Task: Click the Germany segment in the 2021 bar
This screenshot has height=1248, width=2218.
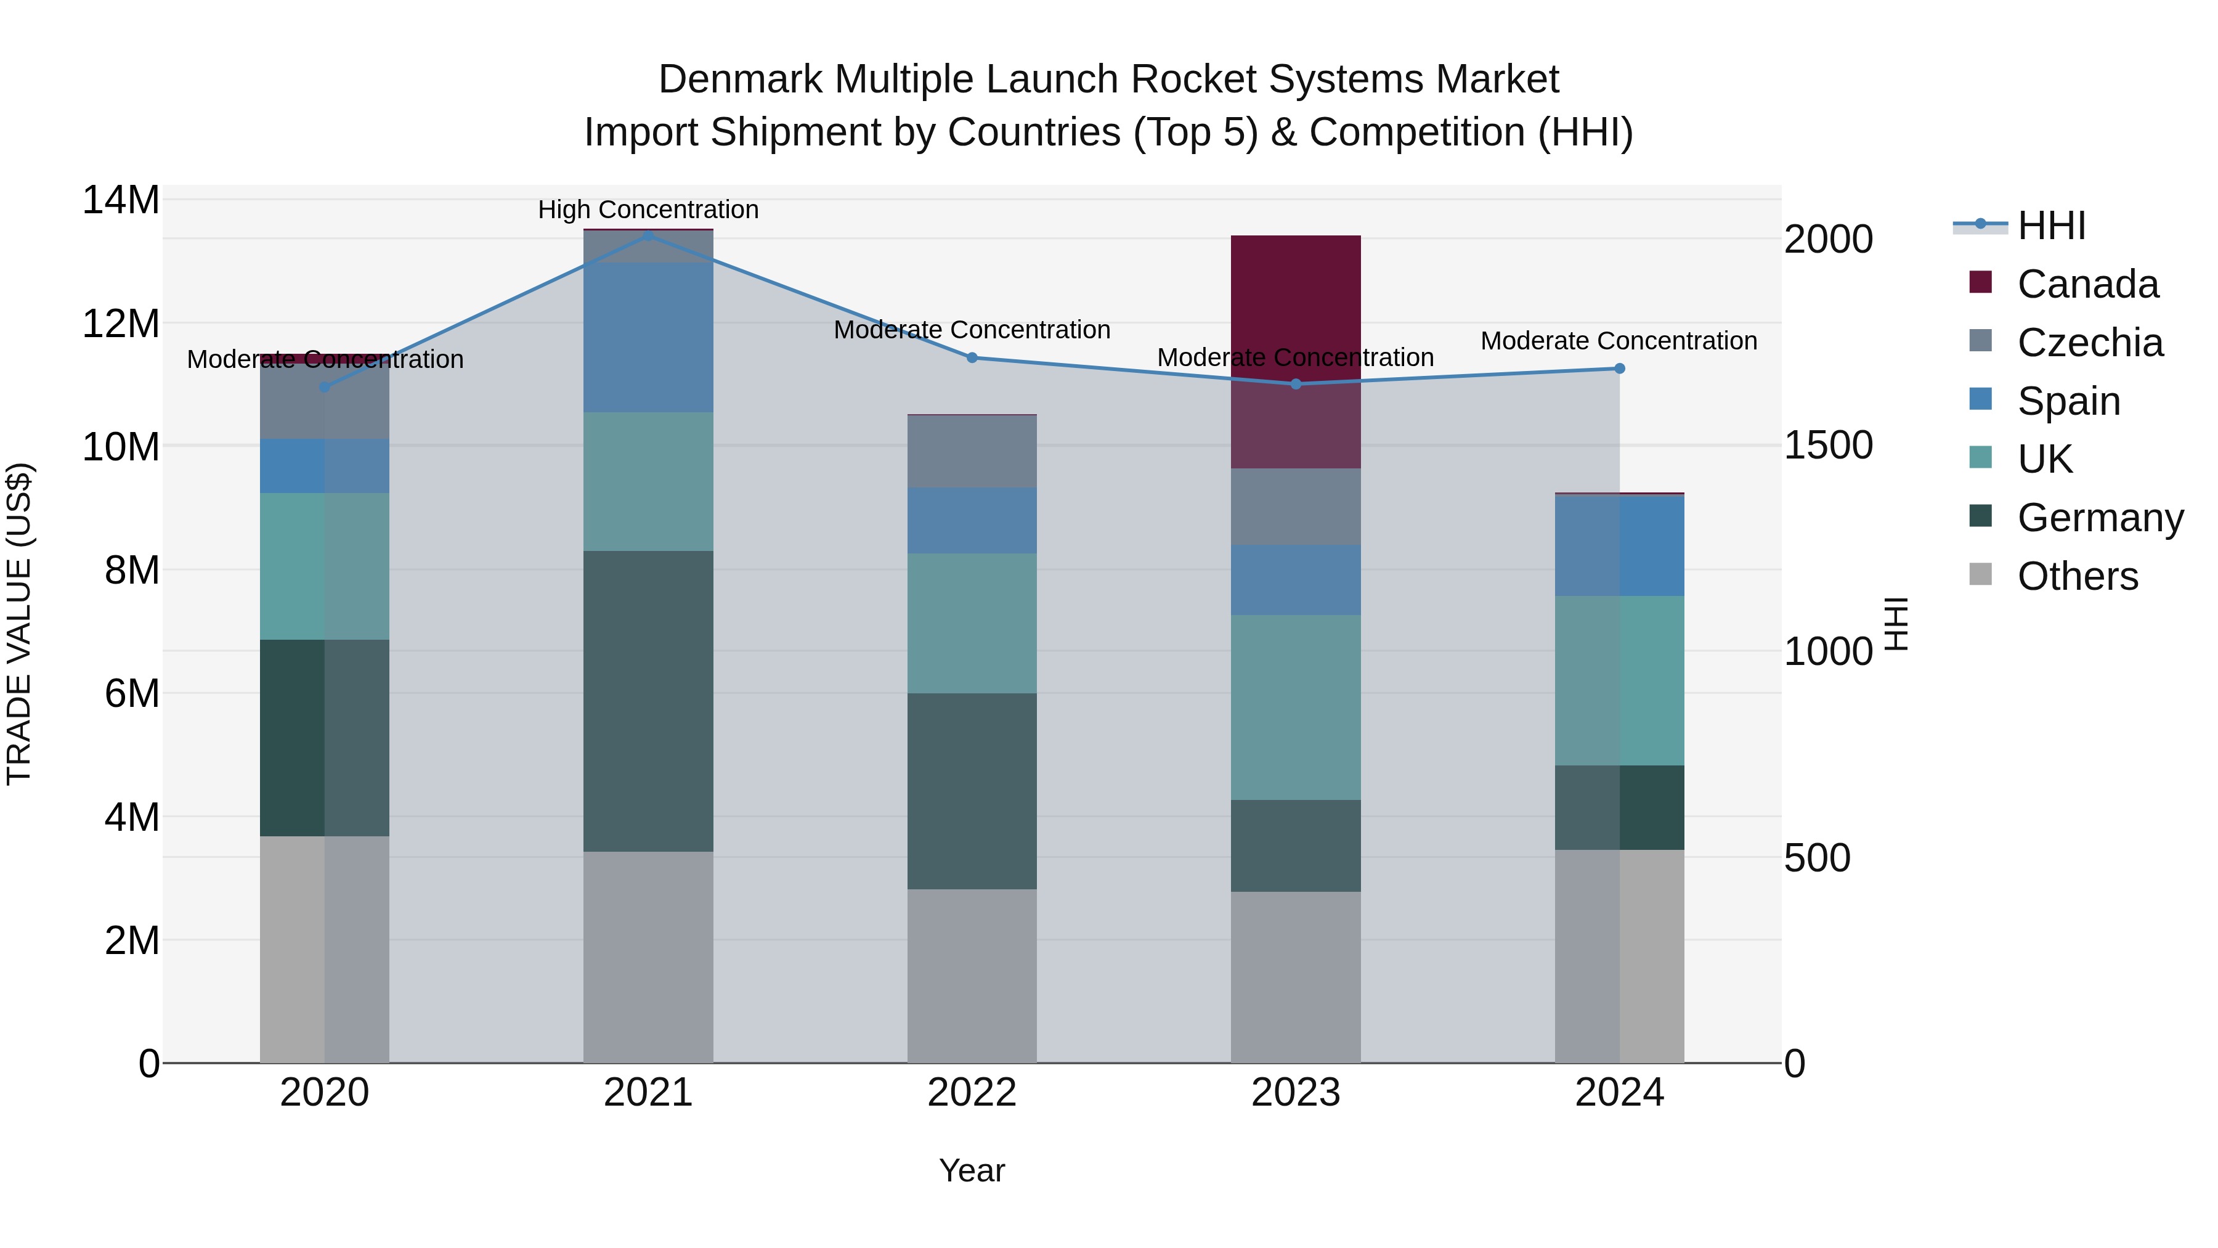Action: 648,701
